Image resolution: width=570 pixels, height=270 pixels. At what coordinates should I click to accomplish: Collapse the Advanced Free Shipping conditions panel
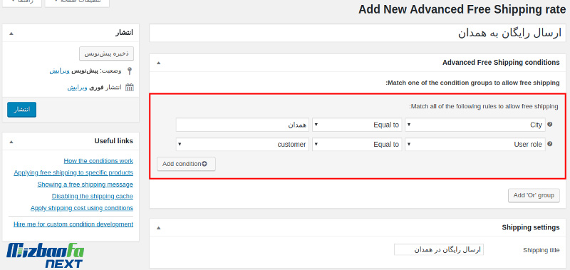158,63
